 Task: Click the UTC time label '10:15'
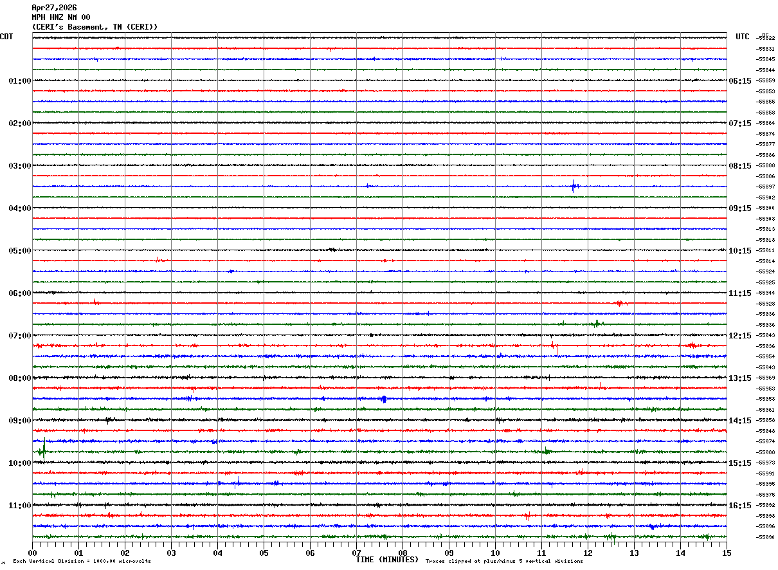point(740,251)
